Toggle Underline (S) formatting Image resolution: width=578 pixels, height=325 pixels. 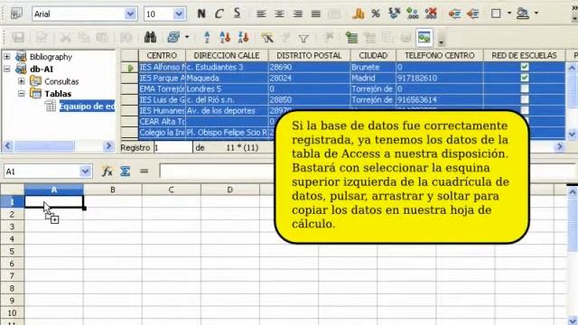coord(237,14)
